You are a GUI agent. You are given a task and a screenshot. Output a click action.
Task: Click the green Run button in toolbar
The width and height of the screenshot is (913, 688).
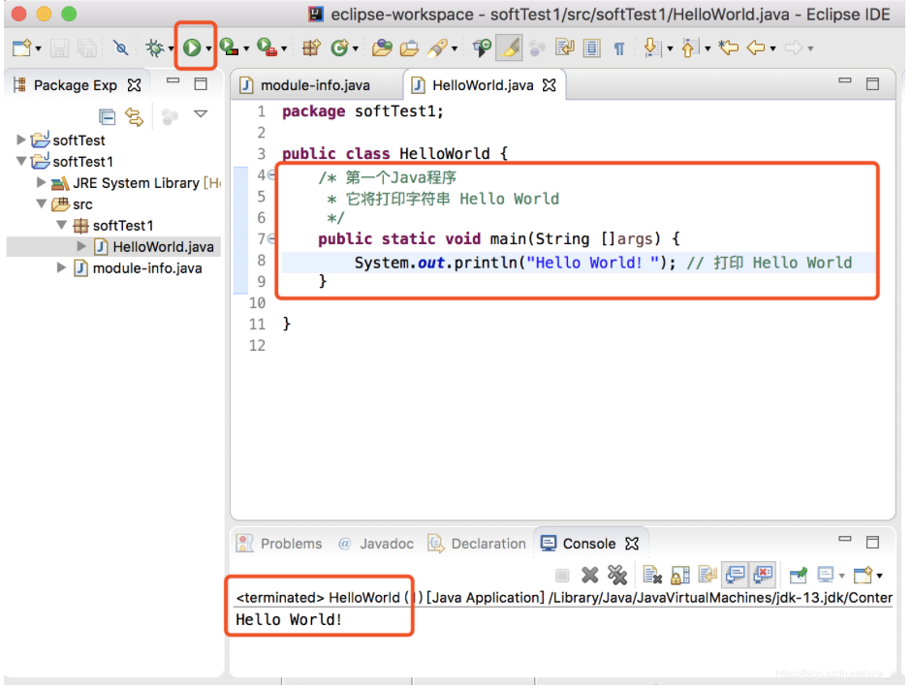click(x=192, y=47)
